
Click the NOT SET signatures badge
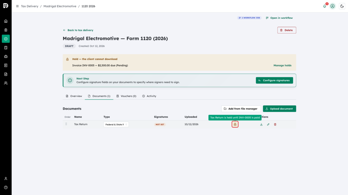tap(160, 125)
